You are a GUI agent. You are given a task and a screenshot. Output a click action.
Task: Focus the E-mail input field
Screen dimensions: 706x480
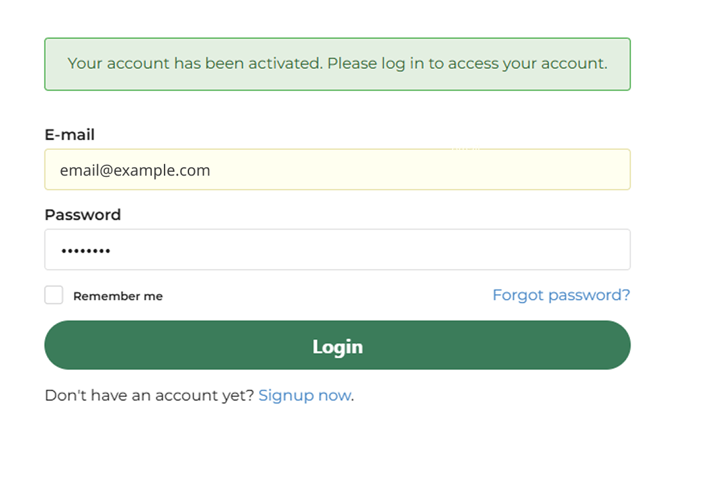pos(337,170)
